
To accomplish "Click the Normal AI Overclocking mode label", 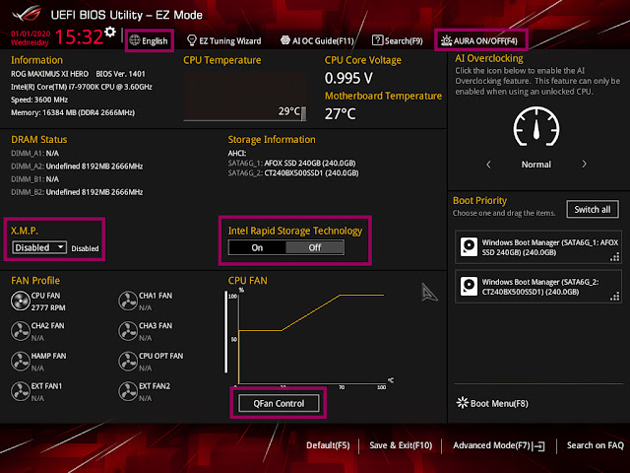I will 535,165.
